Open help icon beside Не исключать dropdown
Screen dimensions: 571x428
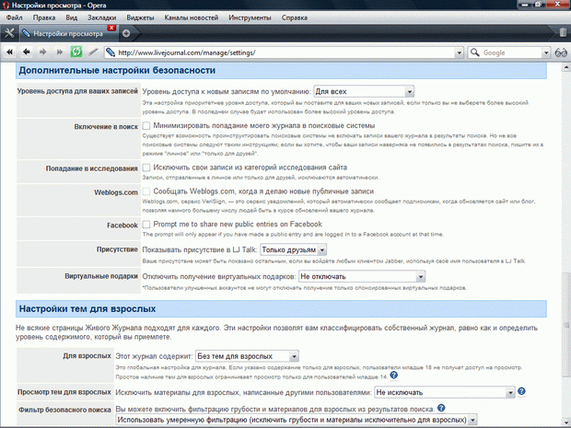[x=521, y=391]
